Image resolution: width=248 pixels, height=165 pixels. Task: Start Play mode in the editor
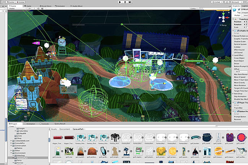pos(120,2)
